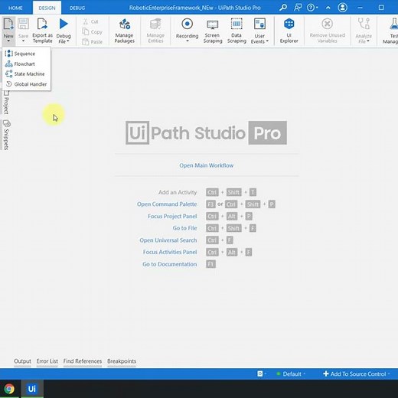Click the UiPath taskbar icon

pyautogui.click(x=32, y=389)
